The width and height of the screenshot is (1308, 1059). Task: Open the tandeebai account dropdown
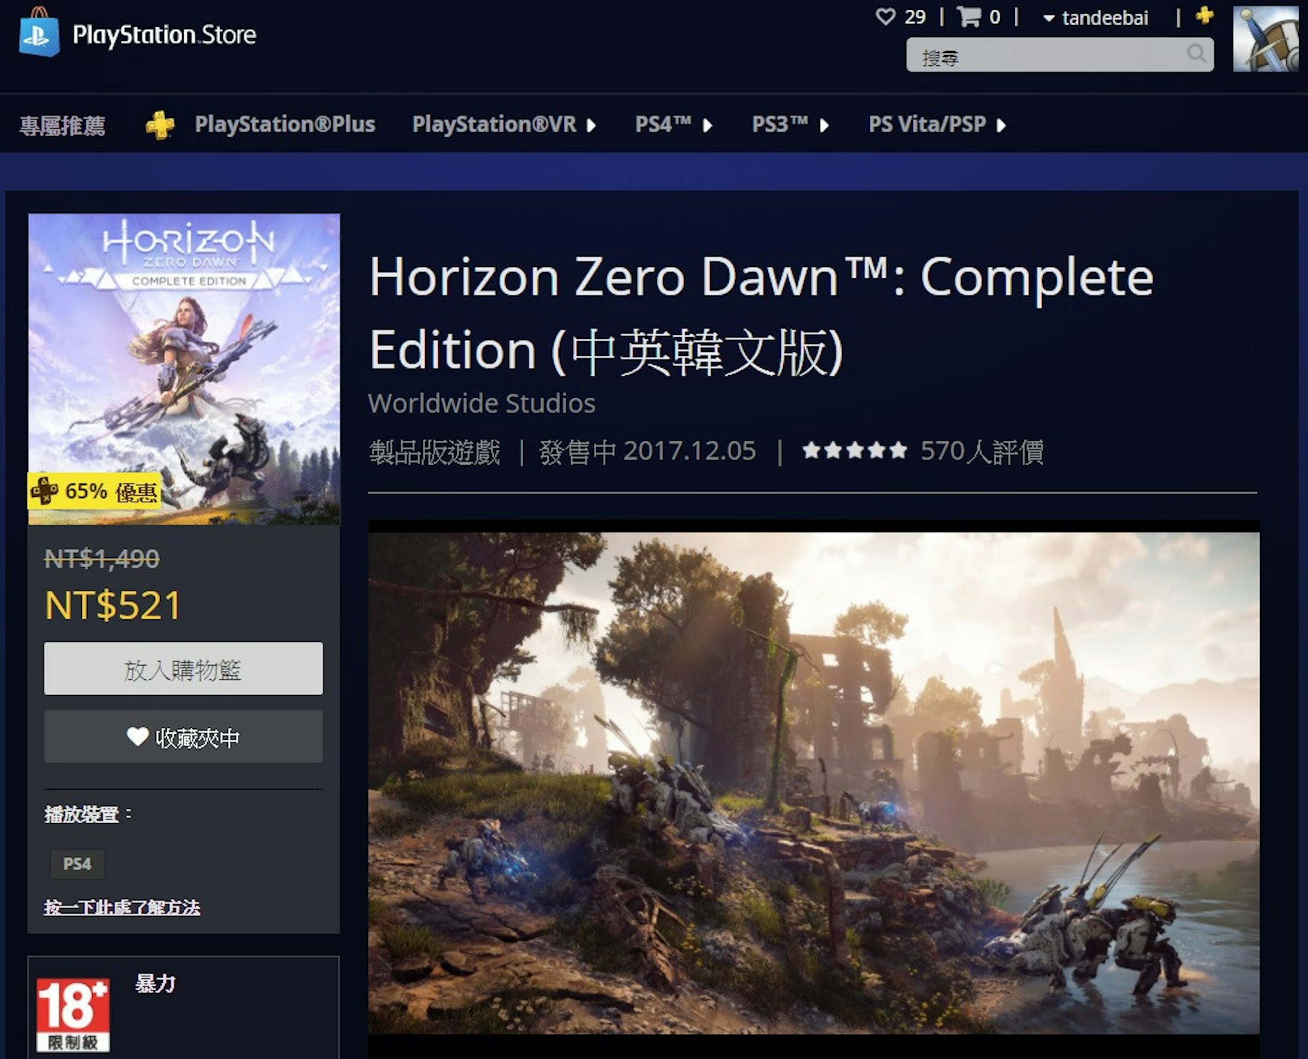click(1095, 17)
